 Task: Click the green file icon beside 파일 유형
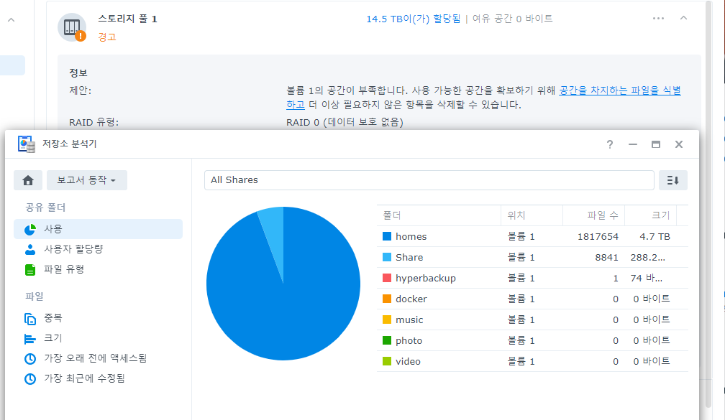(x=30, y=270)
